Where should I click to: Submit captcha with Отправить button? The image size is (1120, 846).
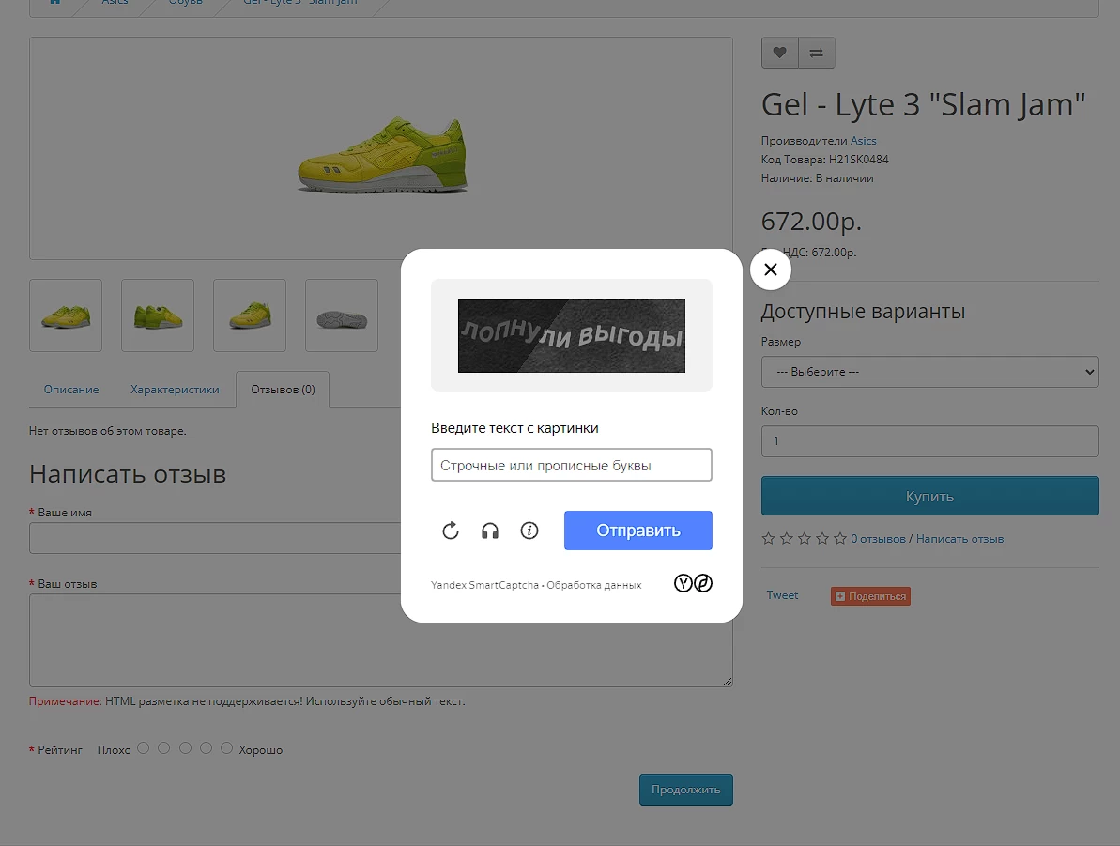point(637,531)
